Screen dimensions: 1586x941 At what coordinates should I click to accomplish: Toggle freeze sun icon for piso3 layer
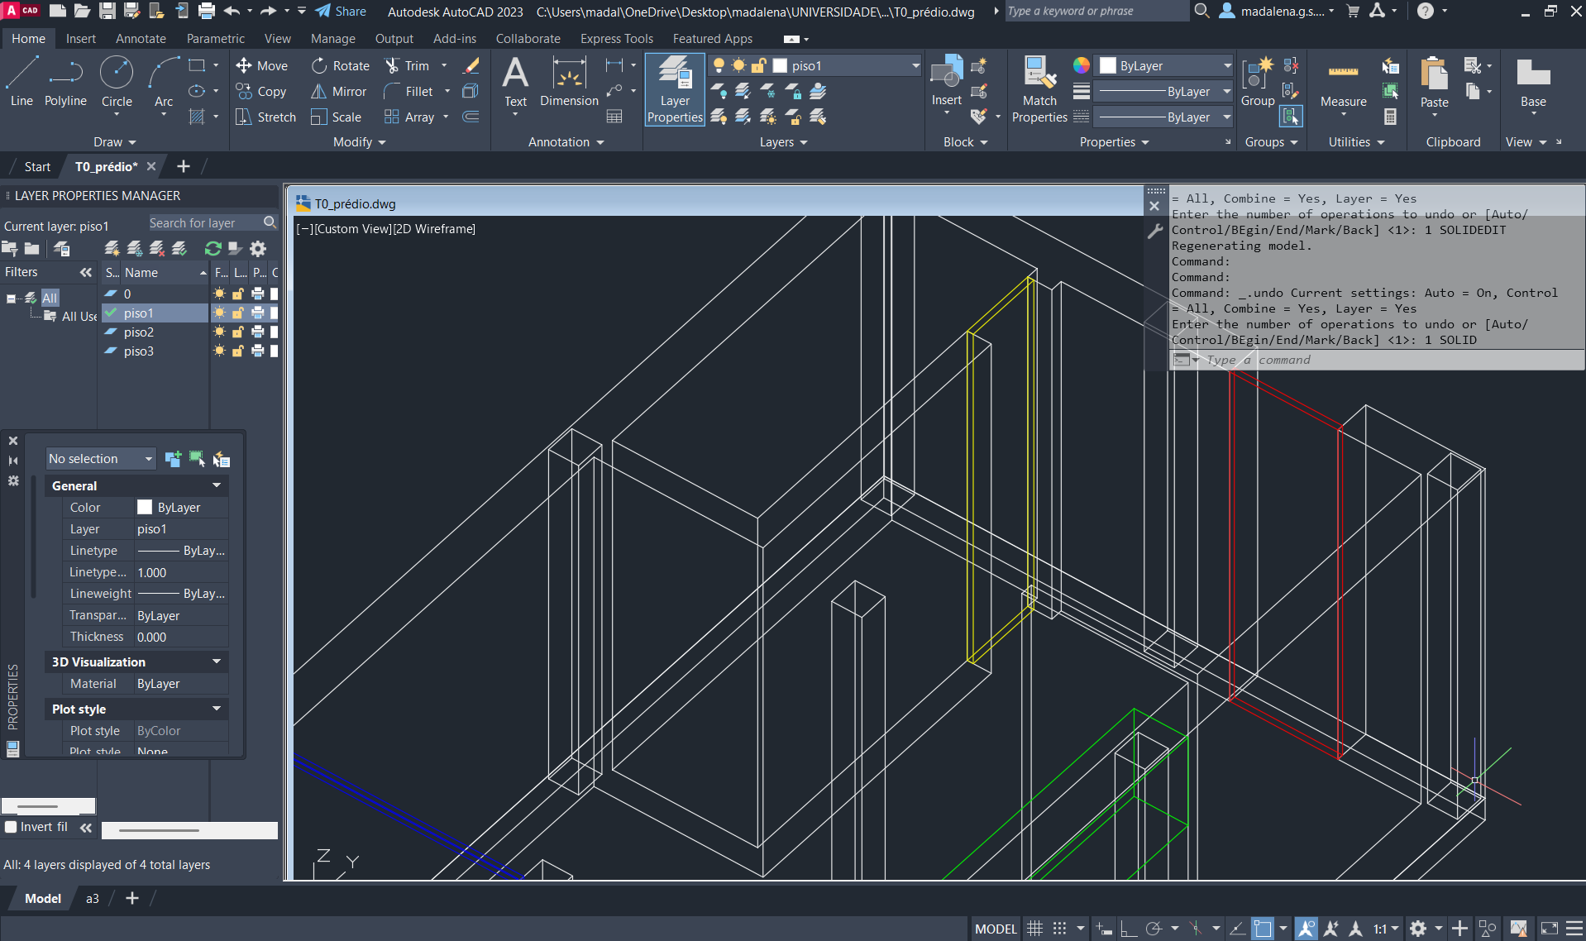click(x=219, y=351)
